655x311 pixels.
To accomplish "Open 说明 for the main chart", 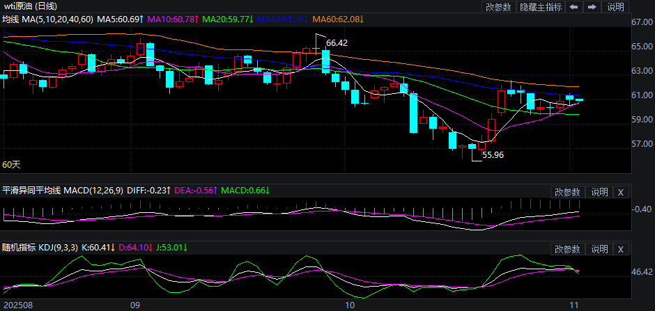I will tap(615, 7).
